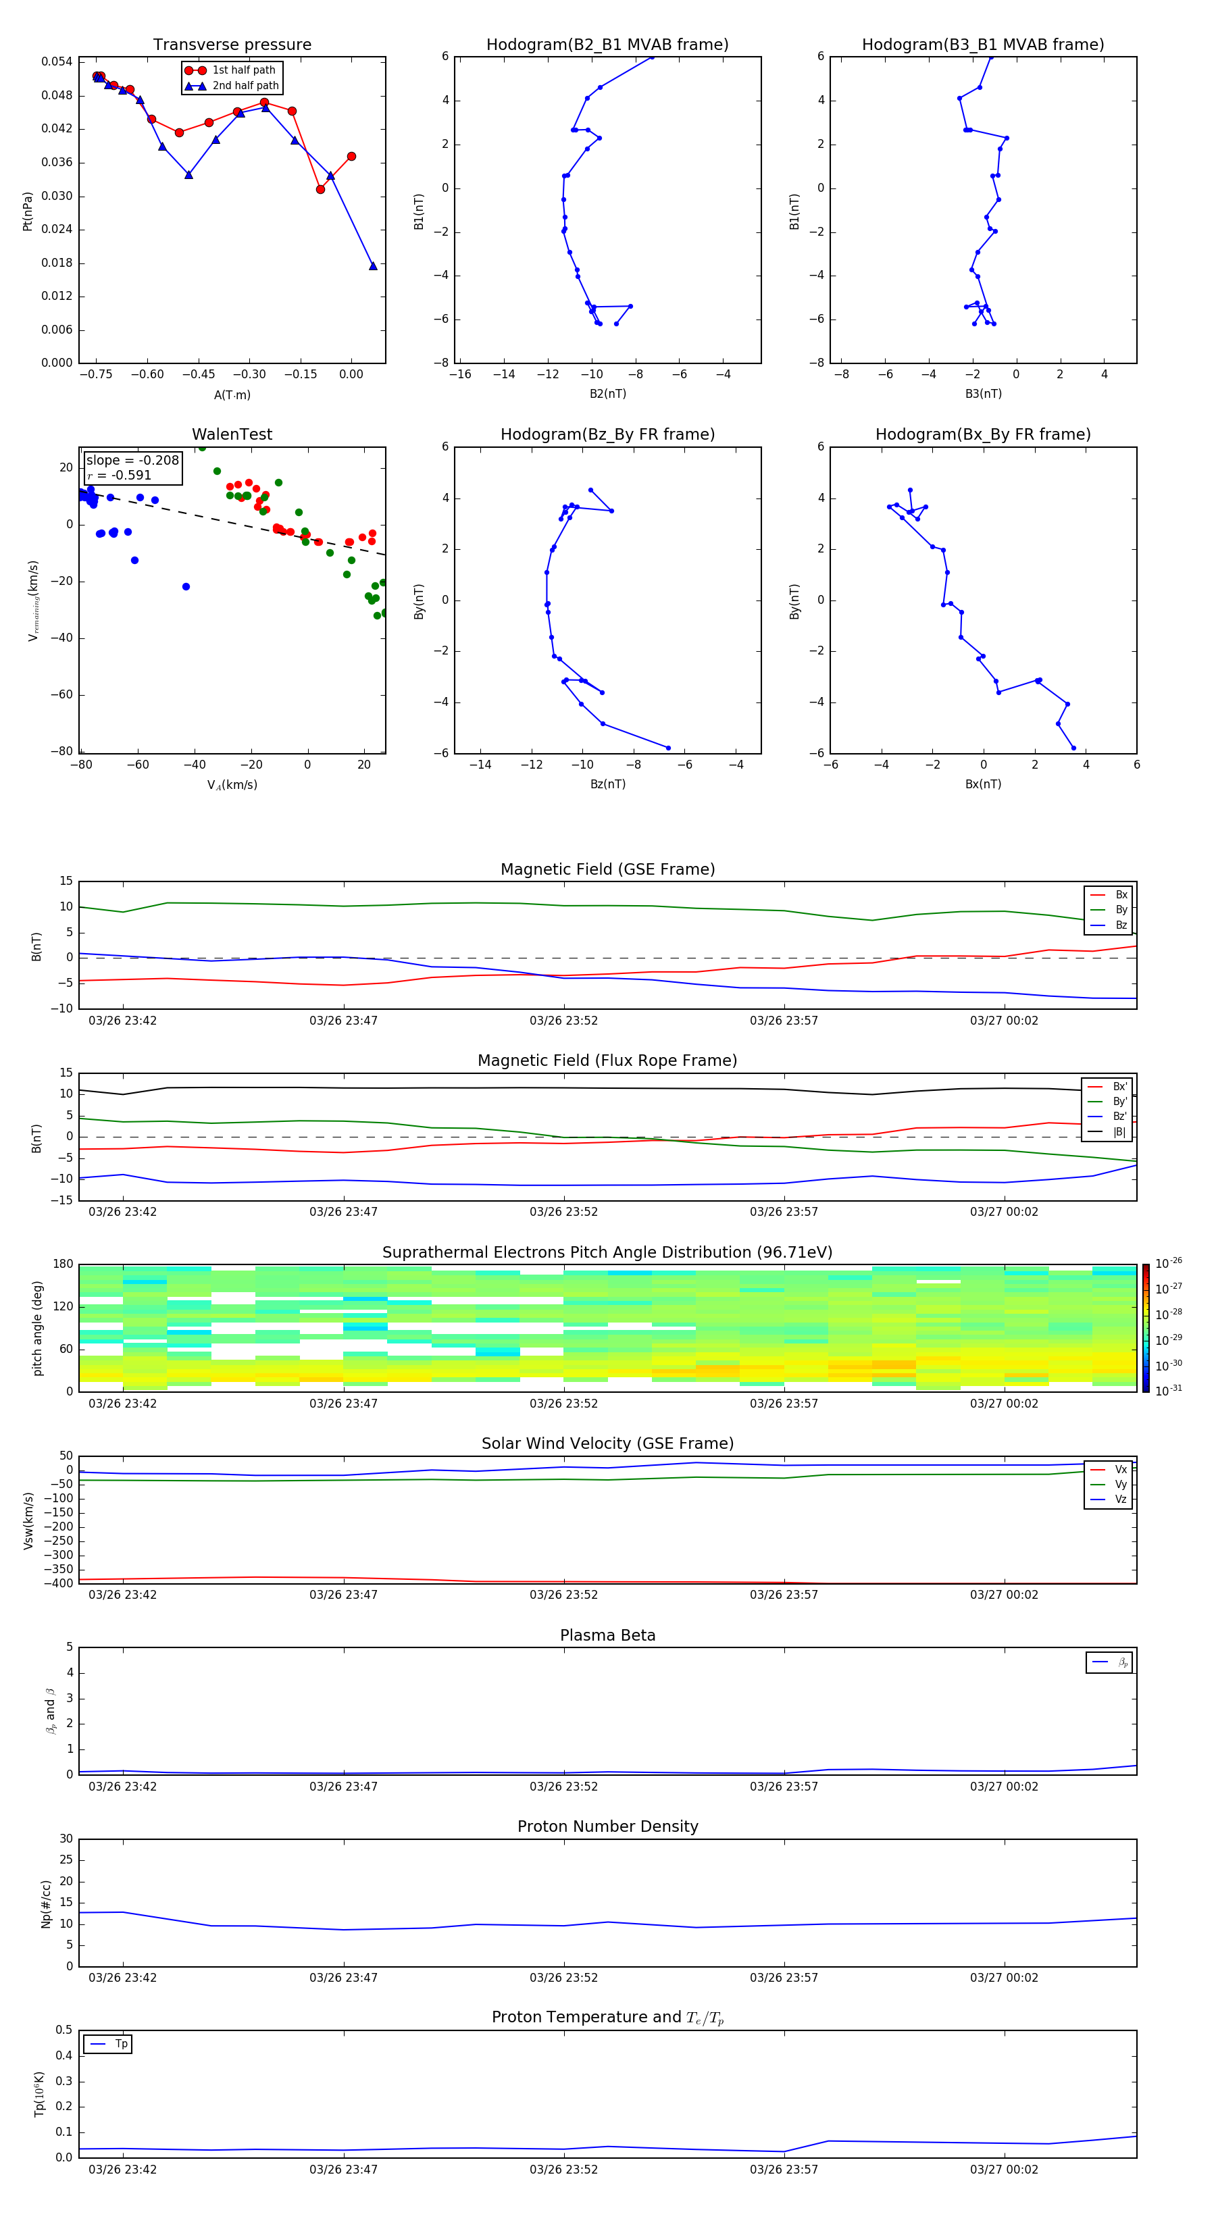Viewport: 1216px width, 2229px height.
Task: Click the Tp legend entry in temperature plot
Action: click(108, 2044)
